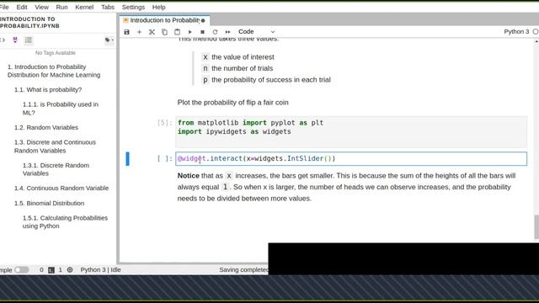Go to heading 1. Introduction to Probability Distribution
539x303 pixels.
54,71
